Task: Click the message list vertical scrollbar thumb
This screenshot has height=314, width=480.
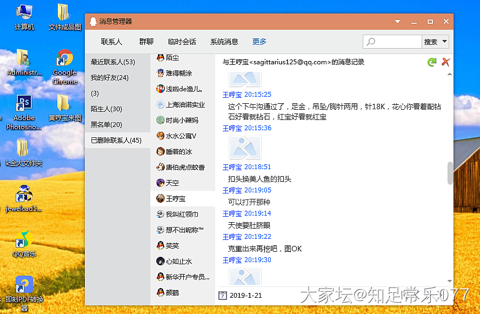Action: click(450, 173)
